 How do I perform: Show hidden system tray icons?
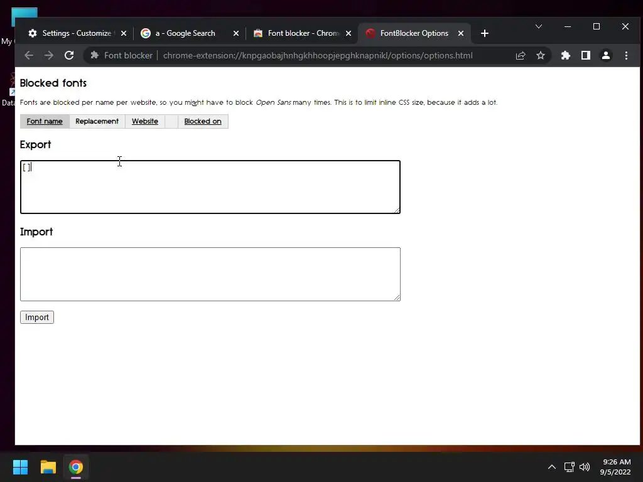pyautogui.click(x=552, y=467)
